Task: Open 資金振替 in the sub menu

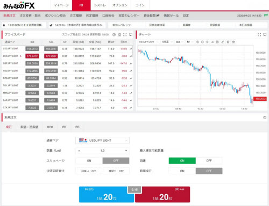Action: click(x=152, y=16)
